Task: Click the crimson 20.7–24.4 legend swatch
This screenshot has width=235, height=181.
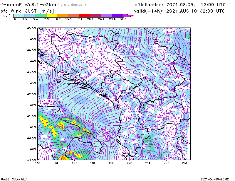Action: pyautogui.click(x=95, y=16)
